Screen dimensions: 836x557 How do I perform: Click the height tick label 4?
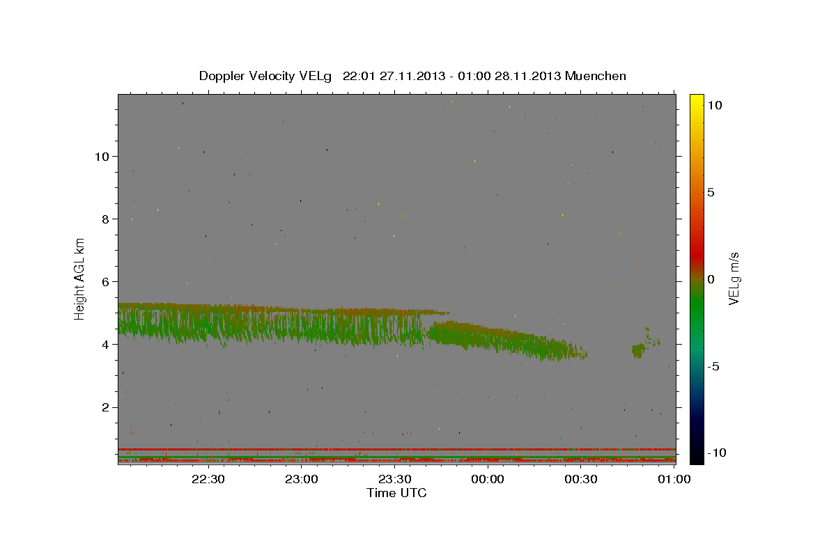[105, 345]
